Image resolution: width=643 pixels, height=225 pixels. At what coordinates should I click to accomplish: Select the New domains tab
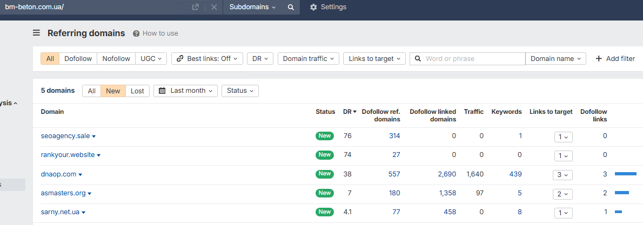(x=113, y=91)
